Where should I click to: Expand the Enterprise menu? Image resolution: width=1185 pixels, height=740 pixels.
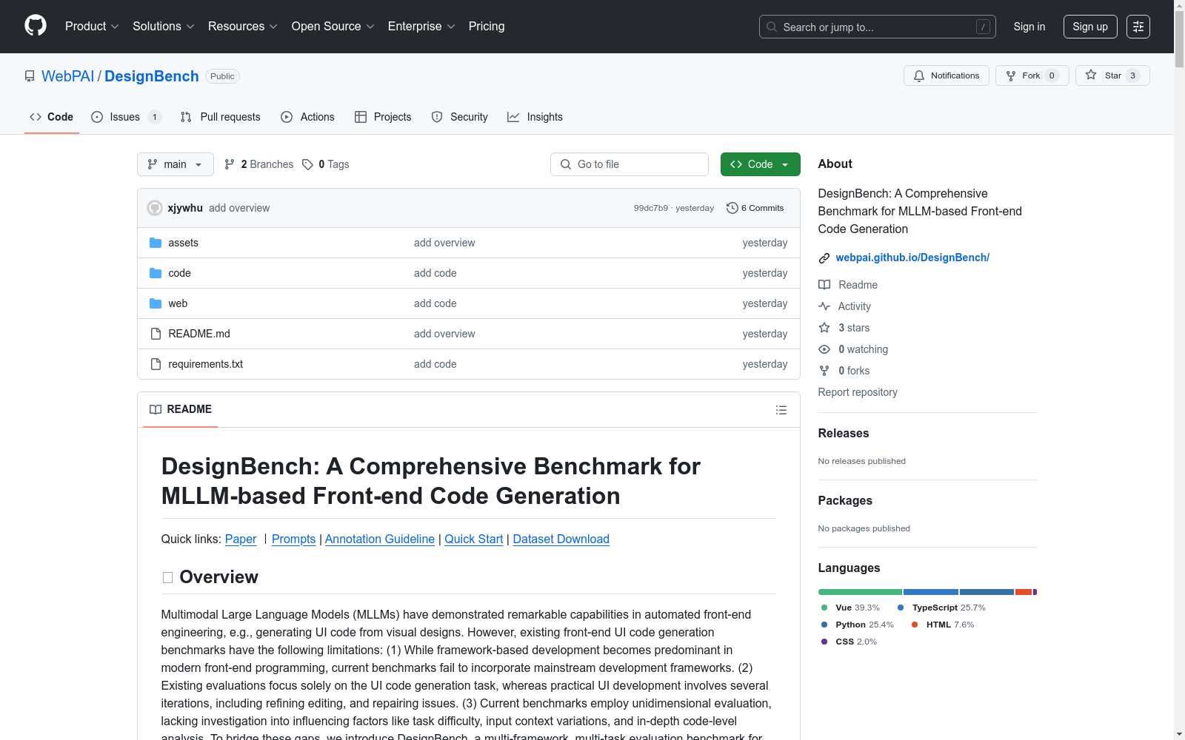click(421, 27)
